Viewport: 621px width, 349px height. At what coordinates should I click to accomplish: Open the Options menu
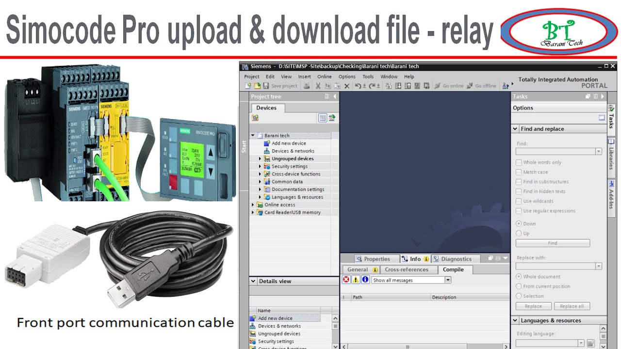347,77
